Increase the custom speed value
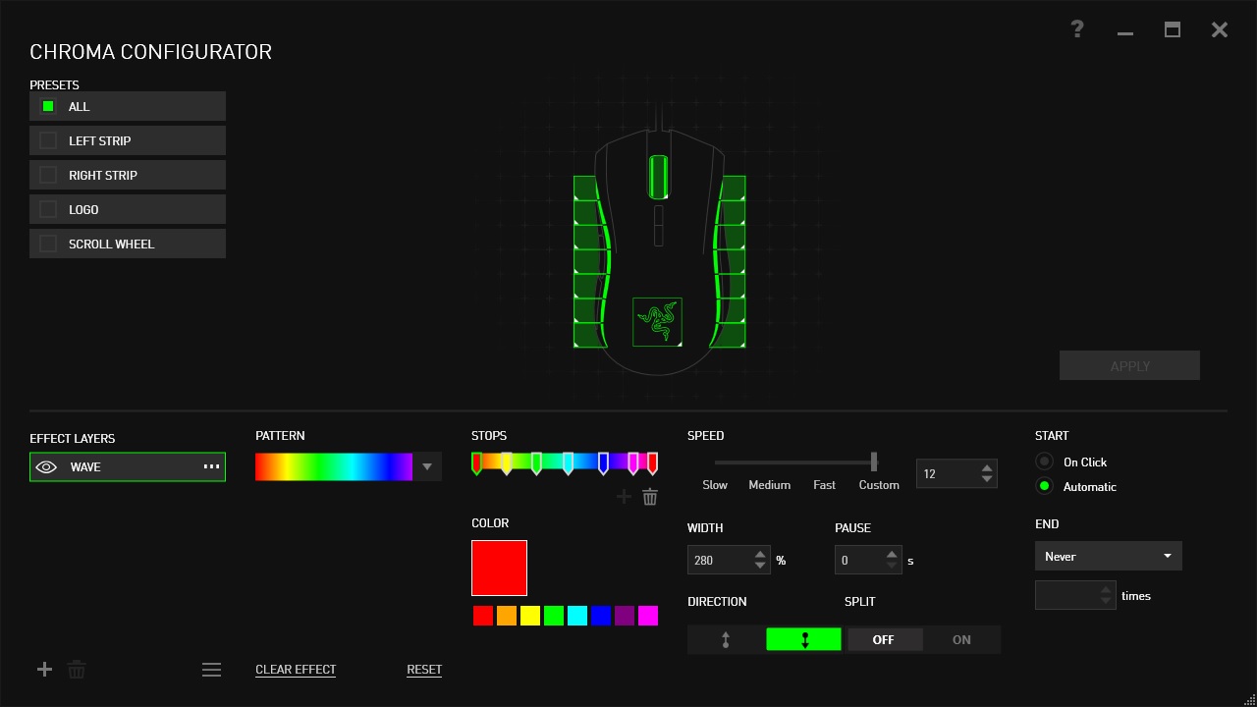The image size is (1257, 707). [987, 467]
